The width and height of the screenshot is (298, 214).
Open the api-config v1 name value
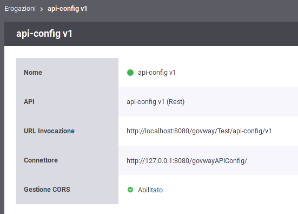157,73
